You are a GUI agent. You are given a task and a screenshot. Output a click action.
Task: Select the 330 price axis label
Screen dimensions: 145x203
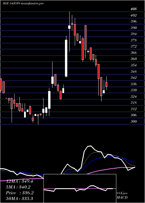point(134,90)
